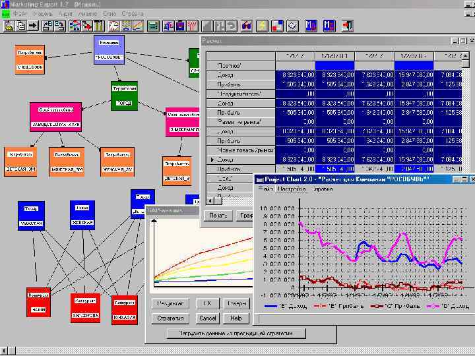The image size is (475, 356).
Task: Select the 'Новые товары/рынки' row header
Action: [241, 150]
